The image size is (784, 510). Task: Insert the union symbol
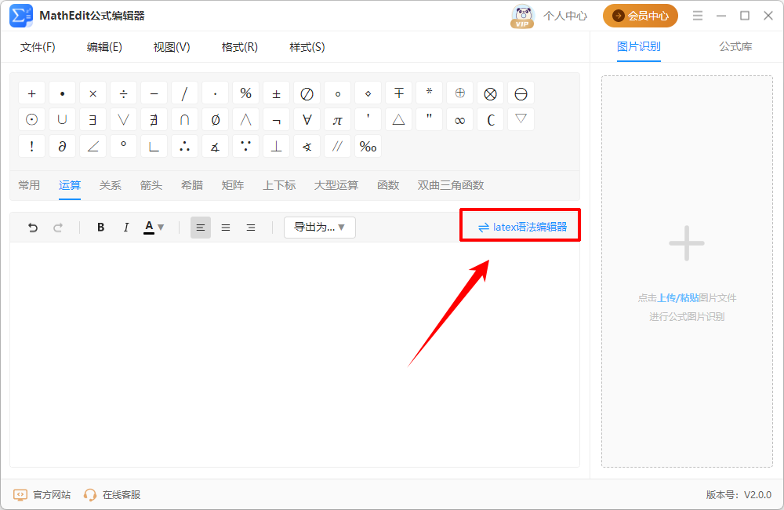tap(62, 119)
